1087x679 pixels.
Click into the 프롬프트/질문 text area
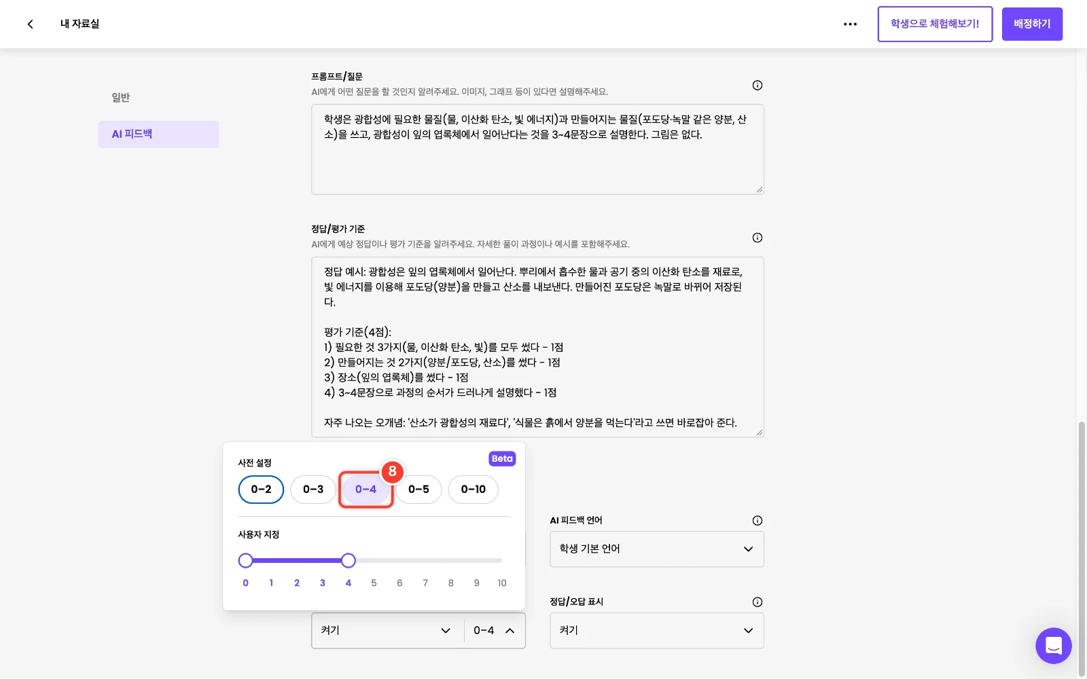click(537, 149)
